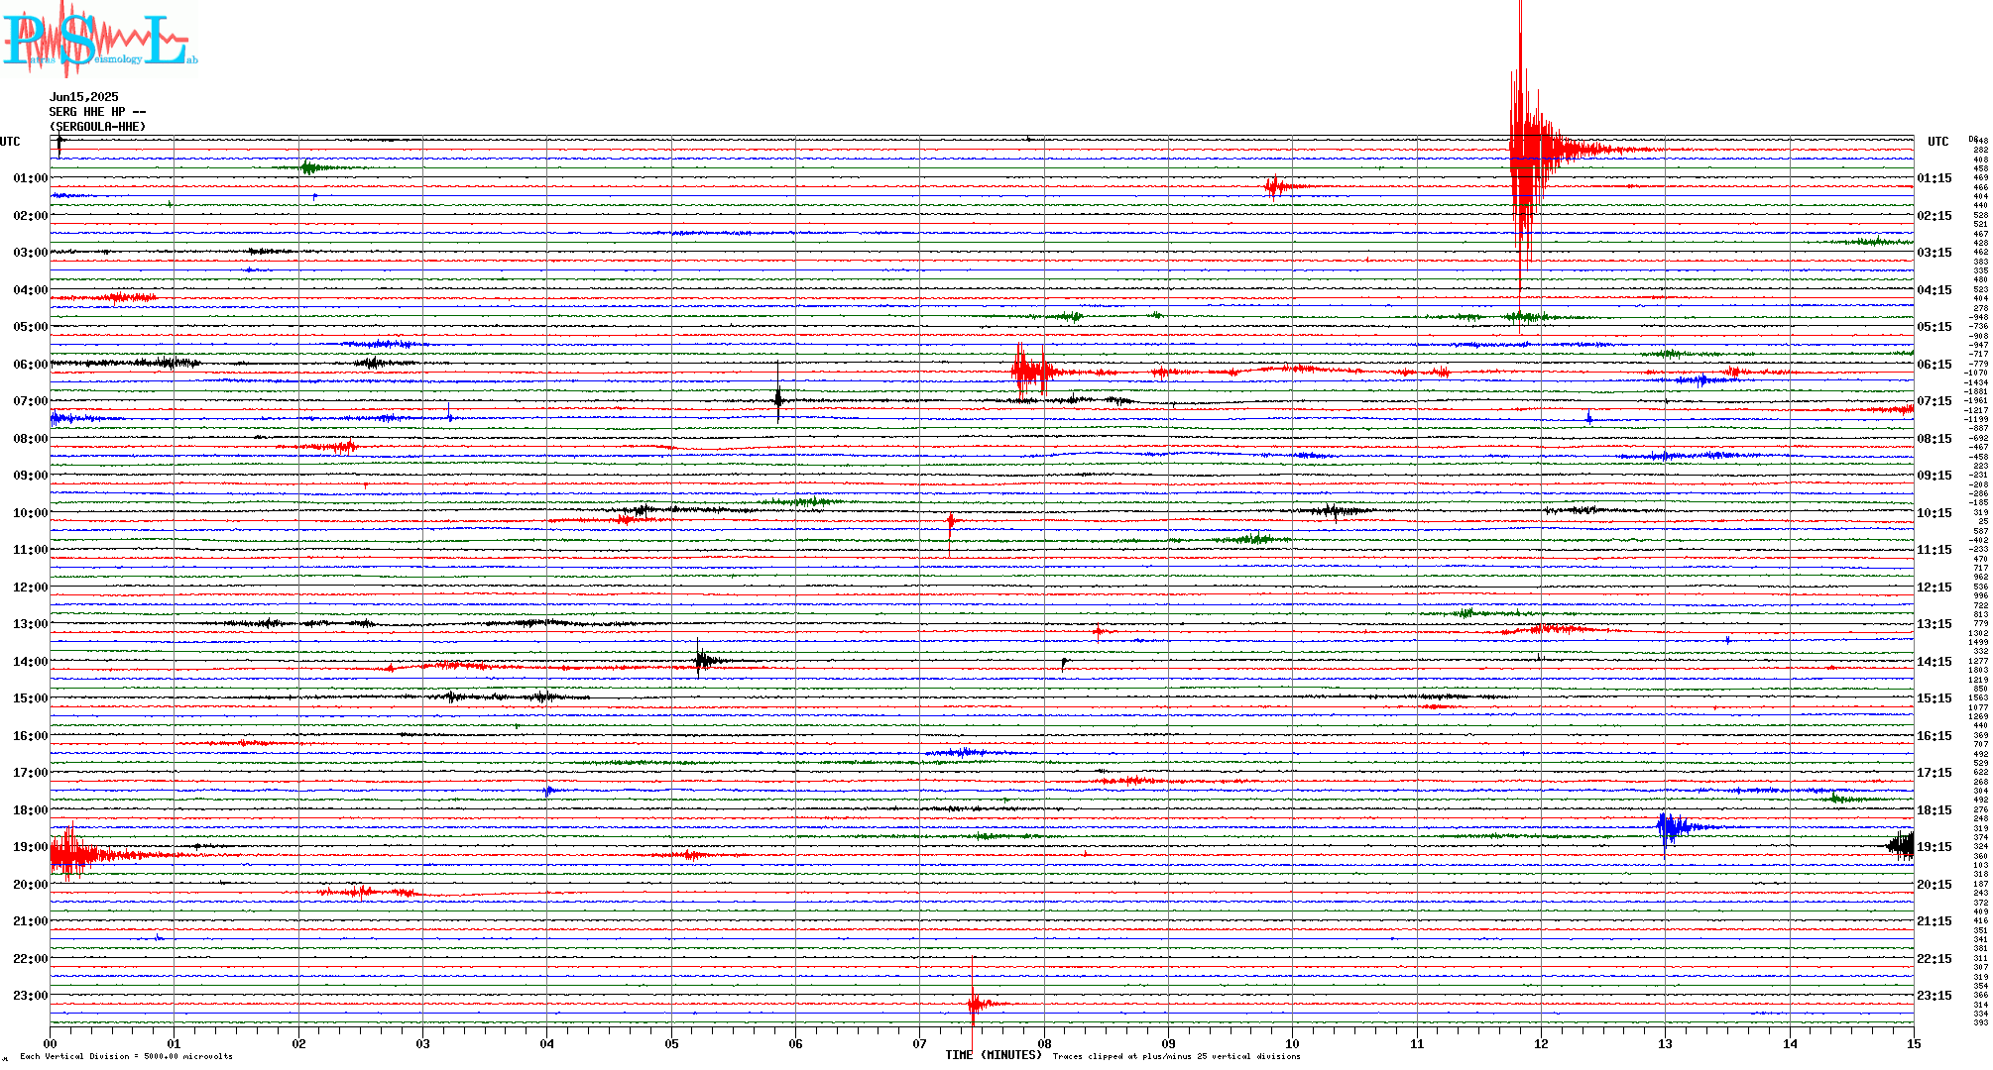
Task: Click the SERG HHE HP station label
Action: (x=97, y=112)
